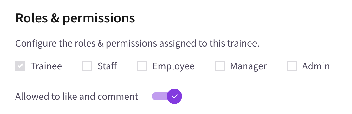
Task: Click the Admin label text
Action: click(x=316, y=66)
